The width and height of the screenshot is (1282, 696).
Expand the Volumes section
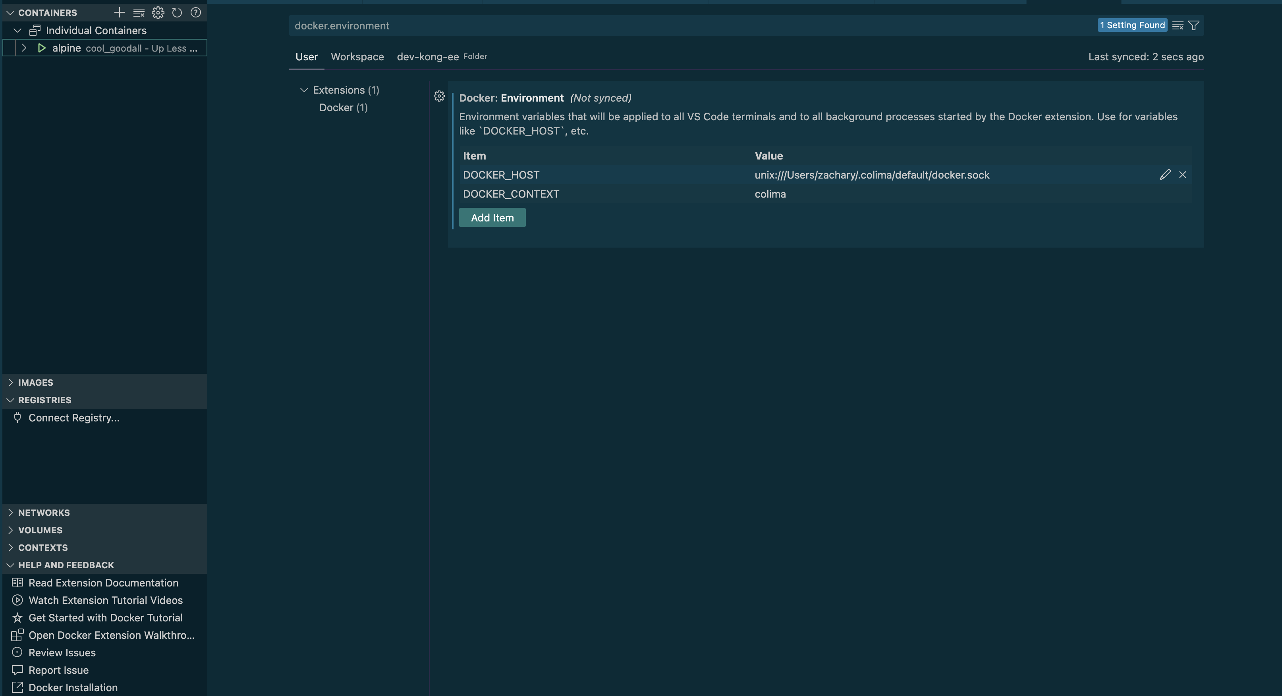(10, 530)
